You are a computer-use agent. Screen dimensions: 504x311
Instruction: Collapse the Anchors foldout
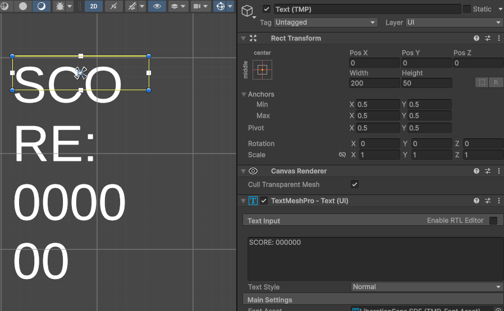[x=244, y=94]
